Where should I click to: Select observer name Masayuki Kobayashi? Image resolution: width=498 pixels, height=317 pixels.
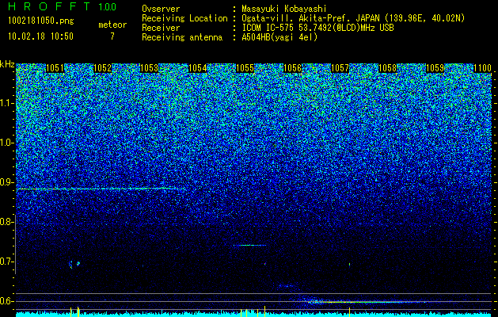(284, 10)
